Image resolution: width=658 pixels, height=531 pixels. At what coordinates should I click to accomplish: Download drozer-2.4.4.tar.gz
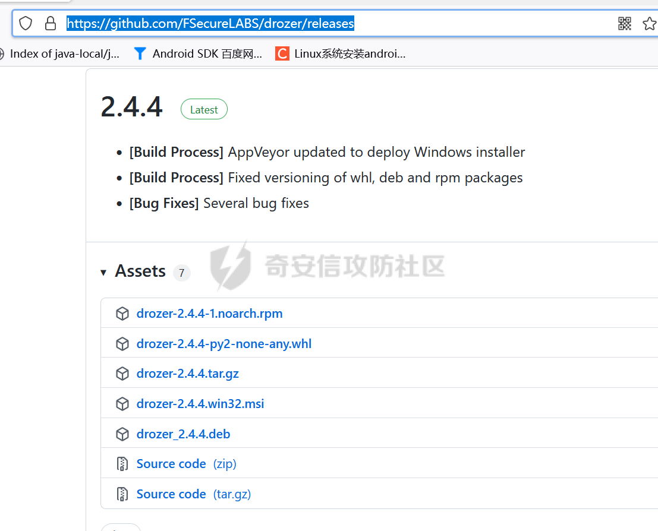188,374
